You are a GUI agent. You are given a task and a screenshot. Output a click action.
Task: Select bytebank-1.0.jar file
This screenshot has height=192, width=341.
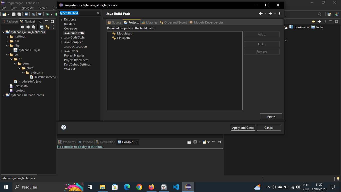tap(27, 50)
